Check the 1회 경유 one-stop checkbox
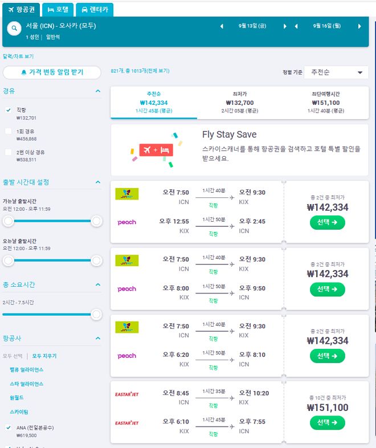The width and height of the screenshot is (376, 448). click(9, 131)
